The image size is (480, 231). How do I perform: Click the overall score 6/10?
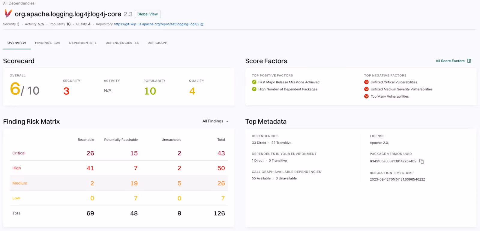pyautogui.click(x=25, y=89)
